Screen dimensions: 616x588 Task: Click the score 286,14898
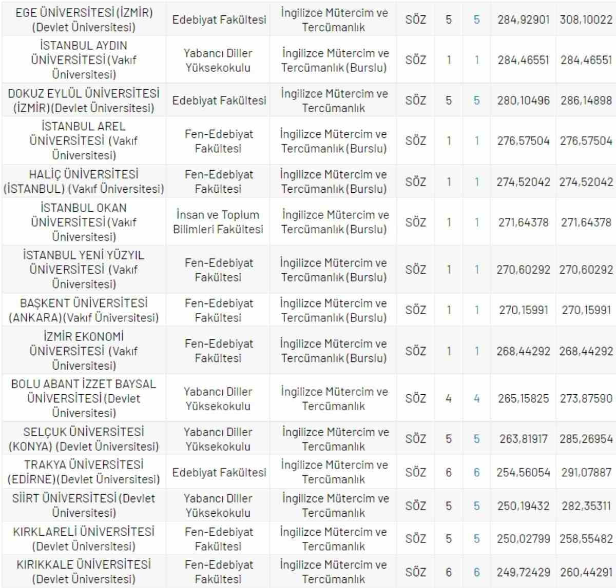coord(586,100)
